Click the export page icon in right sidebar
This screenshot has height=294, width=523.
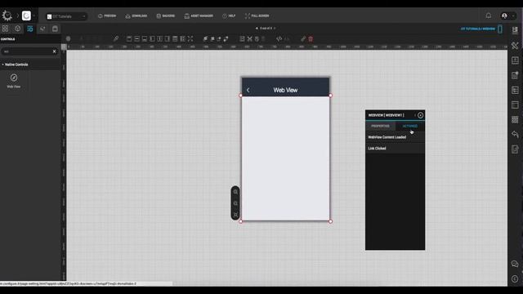(x=515, y=149)
